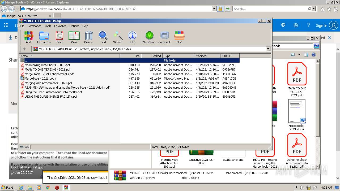This screenshot has height=191, width=340.
Task: Select the parent folder '..' row
Action: click(130, 60)
